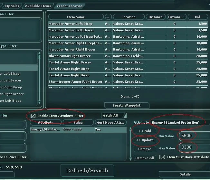Select Energy (Standar... filter row

[78, 129]
